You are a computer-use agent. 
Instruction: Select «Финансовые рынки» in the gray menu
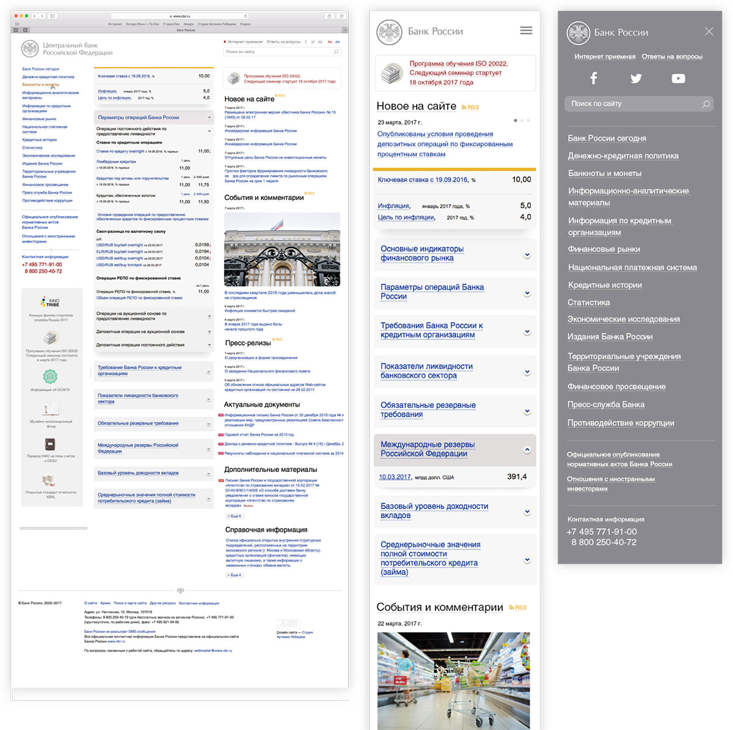[x=604, y=249]
